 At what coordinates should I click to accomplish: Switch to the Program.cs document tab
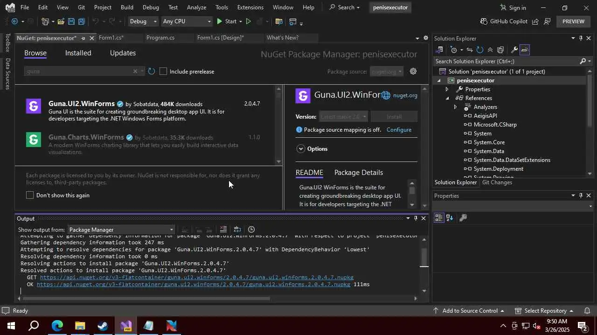coord(160,38)
